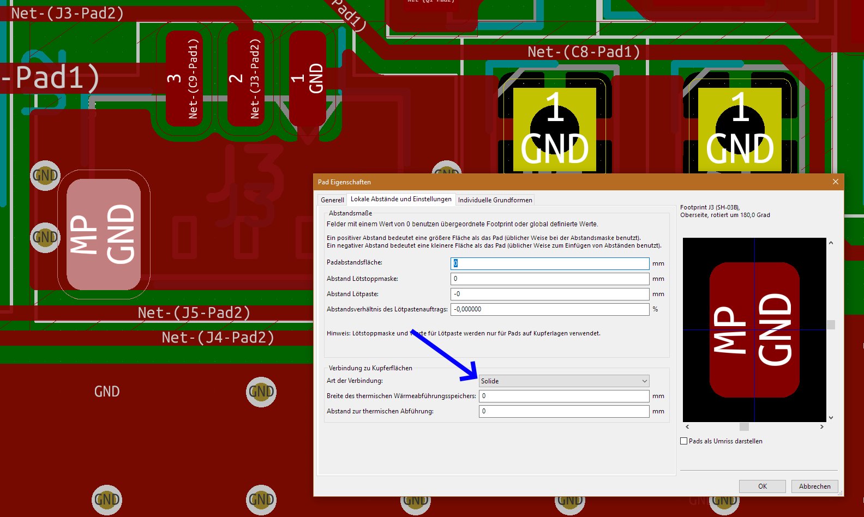
Task: Click preview scroll right arrow
Action: [822, 426]
